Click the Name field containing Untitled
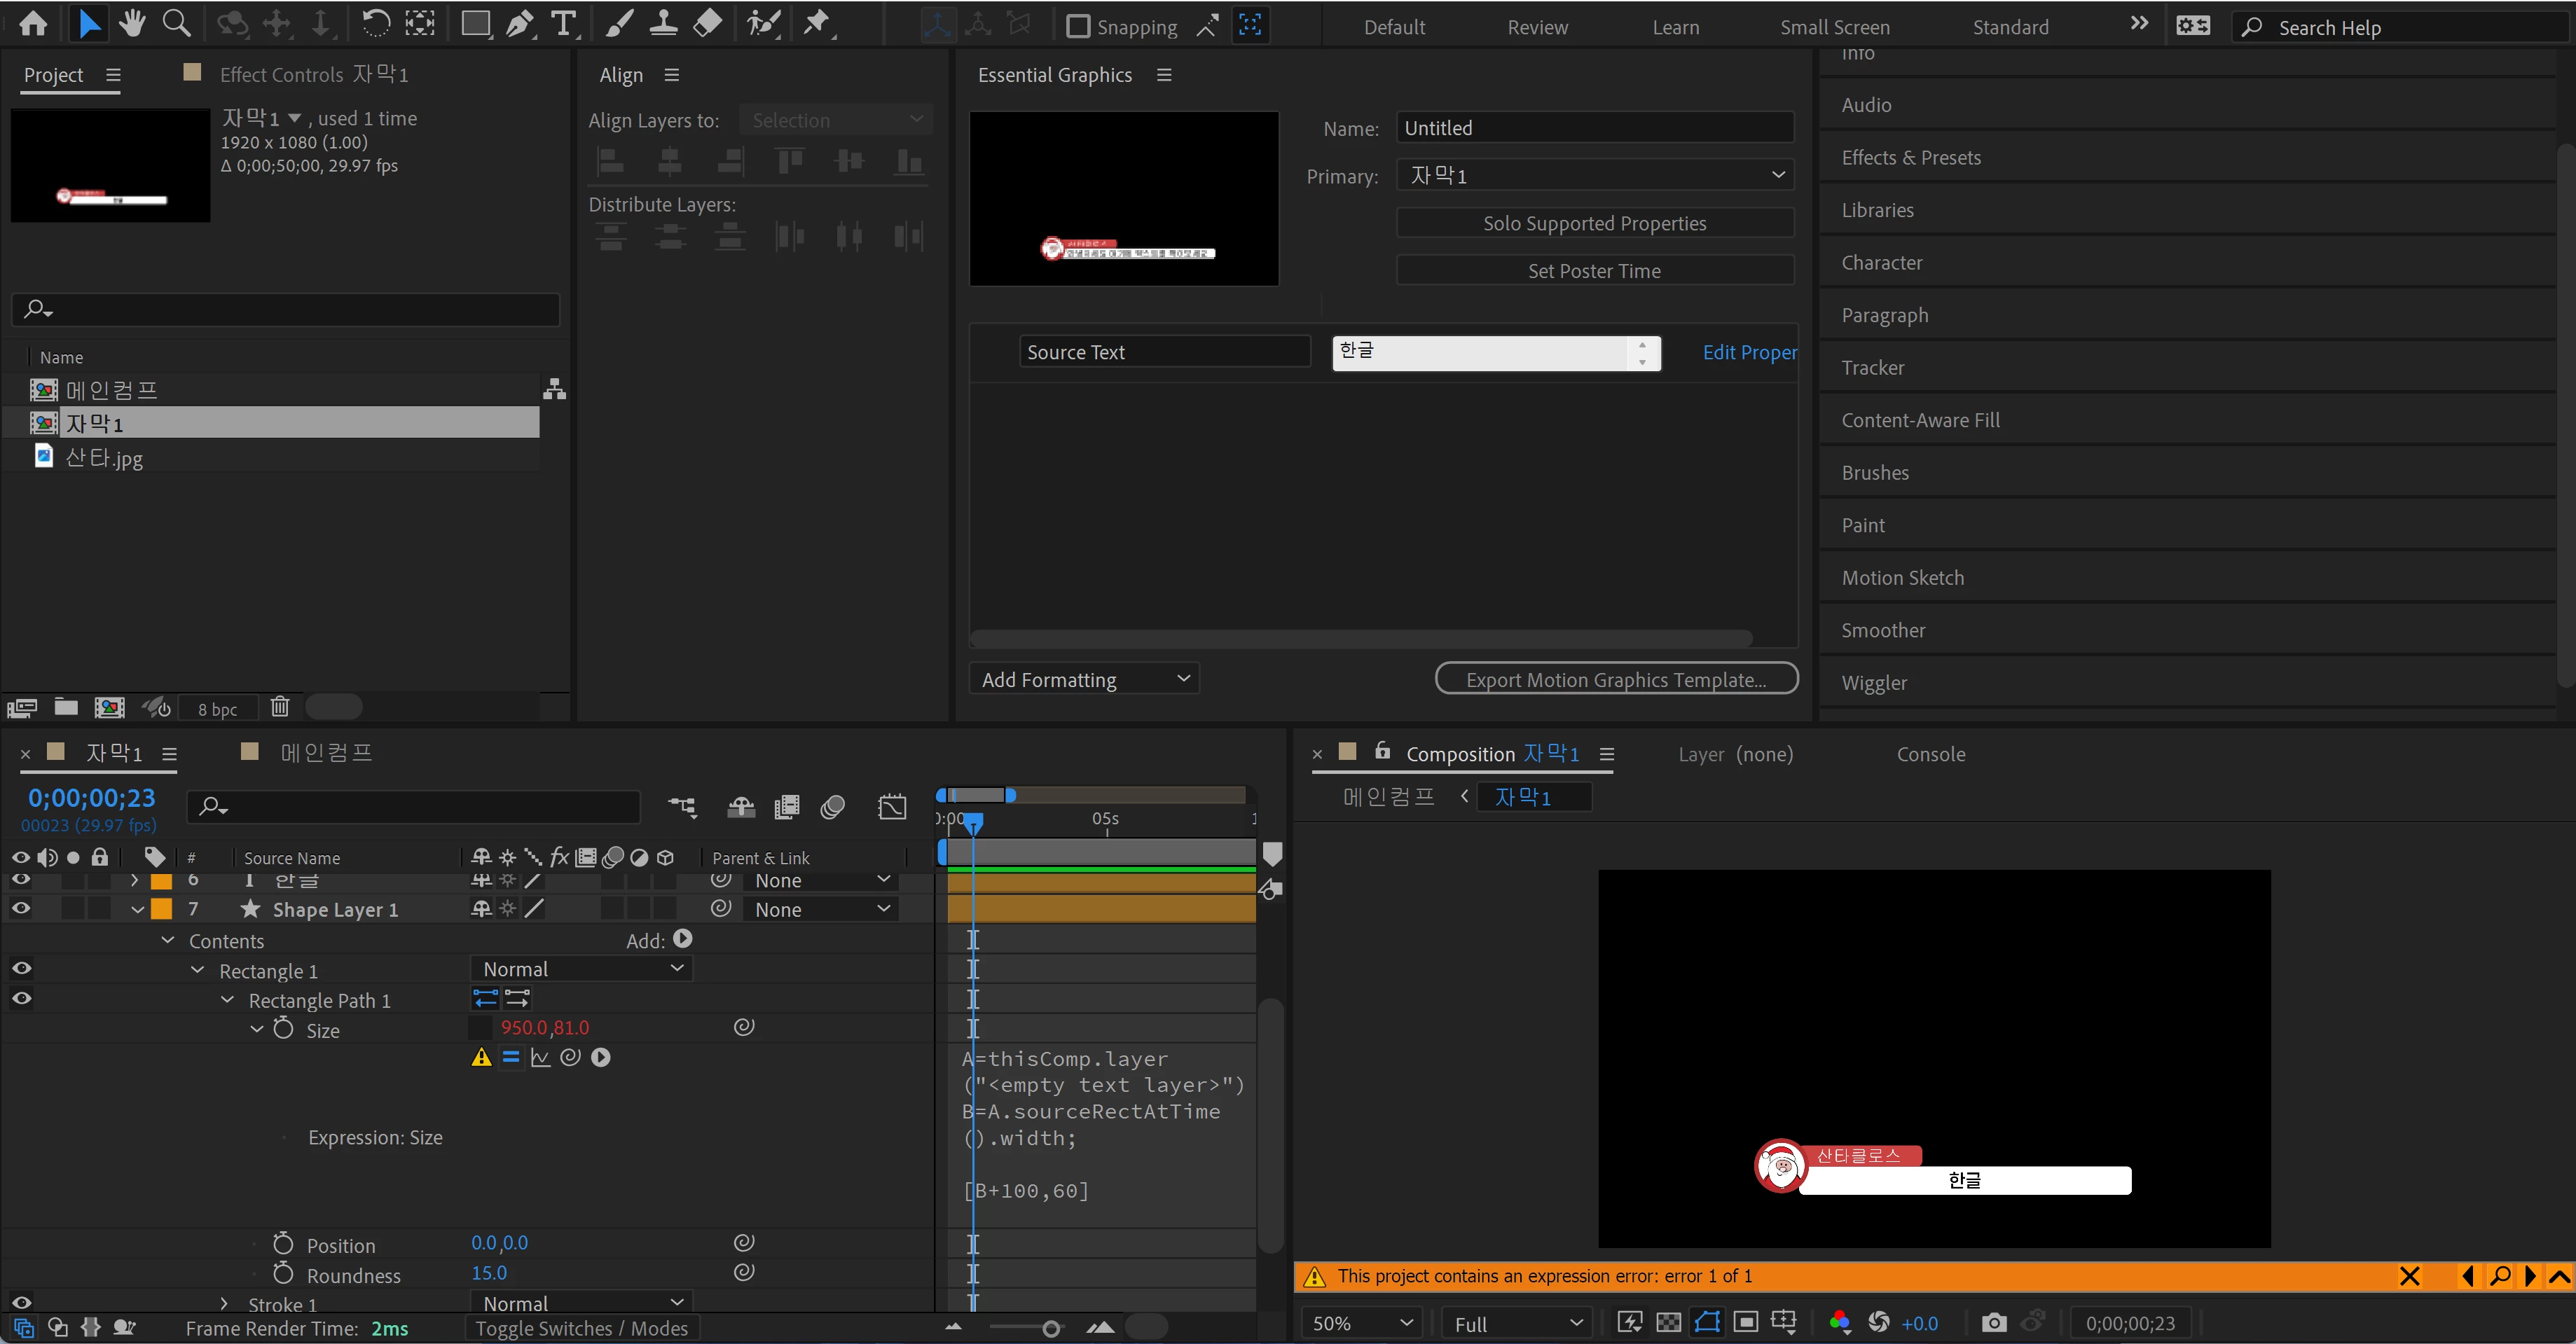 pyautogui.click(x=1594, y=128)
